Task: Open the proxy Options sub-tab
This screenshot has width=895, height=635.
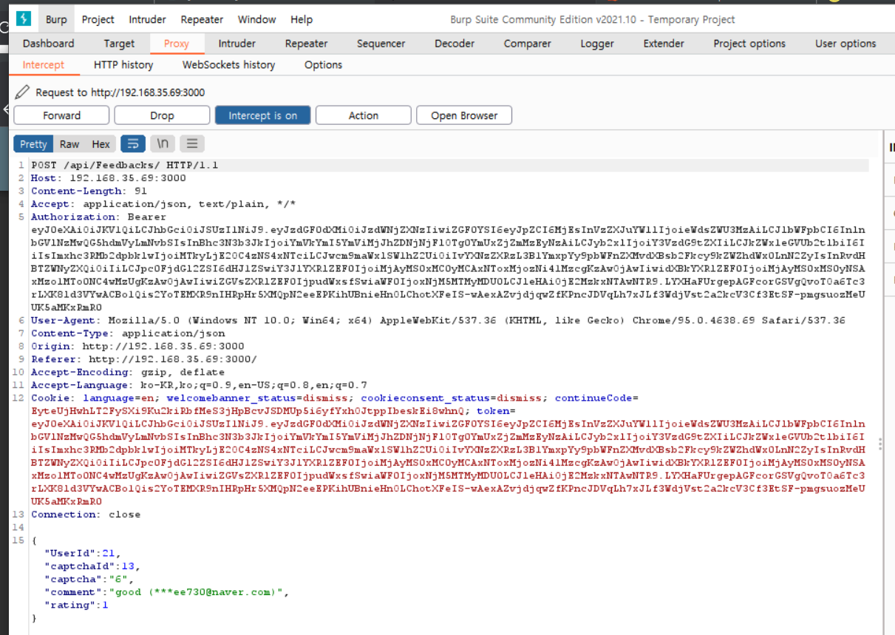Action: [x=323, y=65]
